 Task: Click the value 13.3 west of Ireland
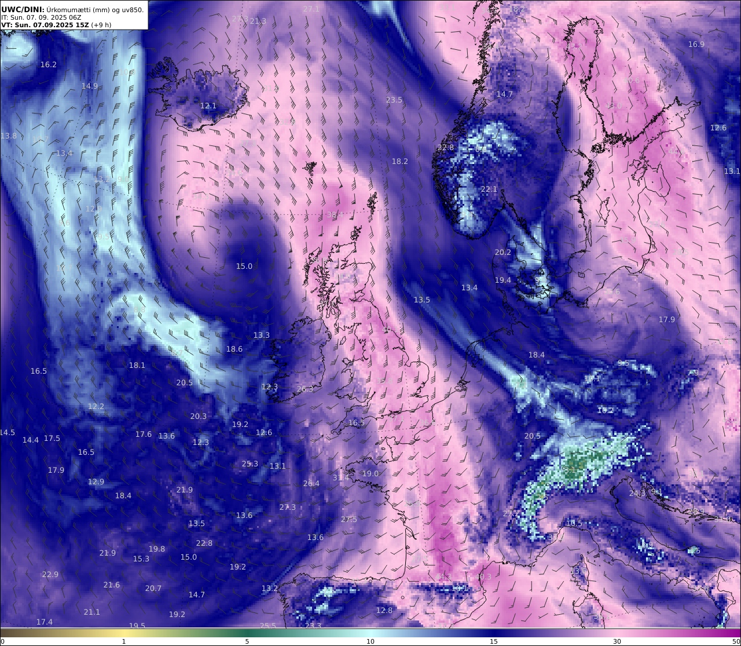262,335
